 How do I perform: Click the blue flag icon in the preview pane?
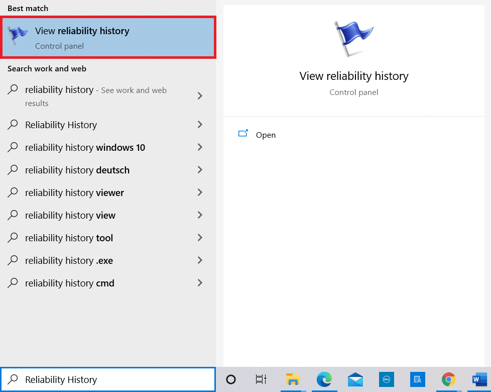pyautogui.click(x=353, y=38)
